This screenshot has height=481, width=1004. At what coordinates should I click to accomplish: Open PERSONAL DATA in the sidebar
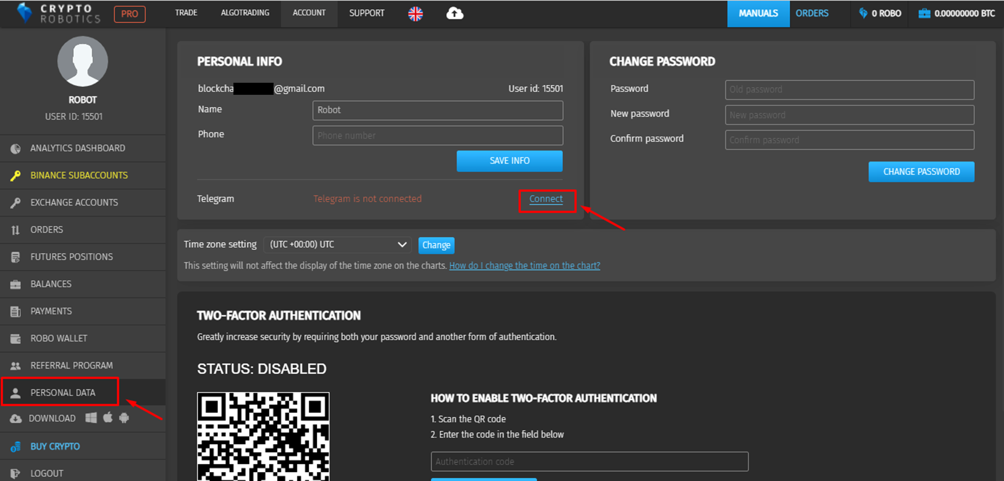click(83, 392)
